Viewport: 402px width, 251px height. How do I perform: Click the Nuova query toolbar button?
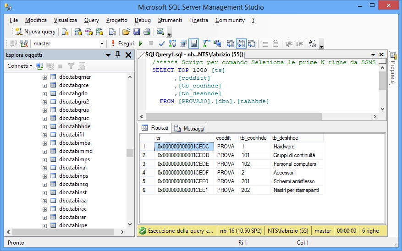coord(35,32)
